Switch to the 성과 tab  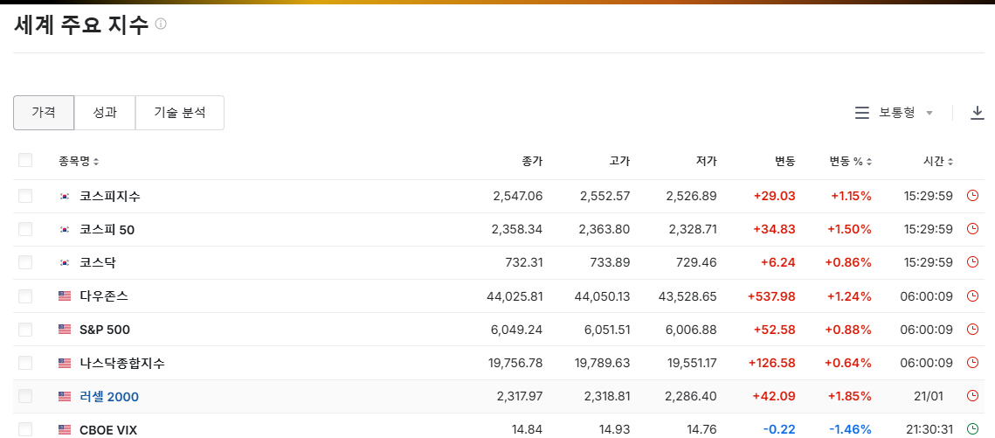(105, 113)
